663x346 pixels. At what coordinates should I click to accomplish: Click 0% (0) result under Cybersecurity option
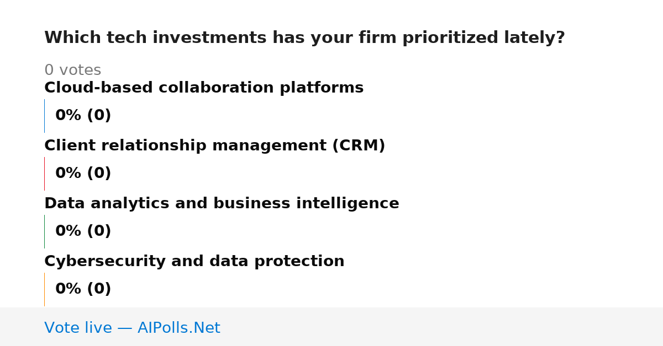pos(83,289)
